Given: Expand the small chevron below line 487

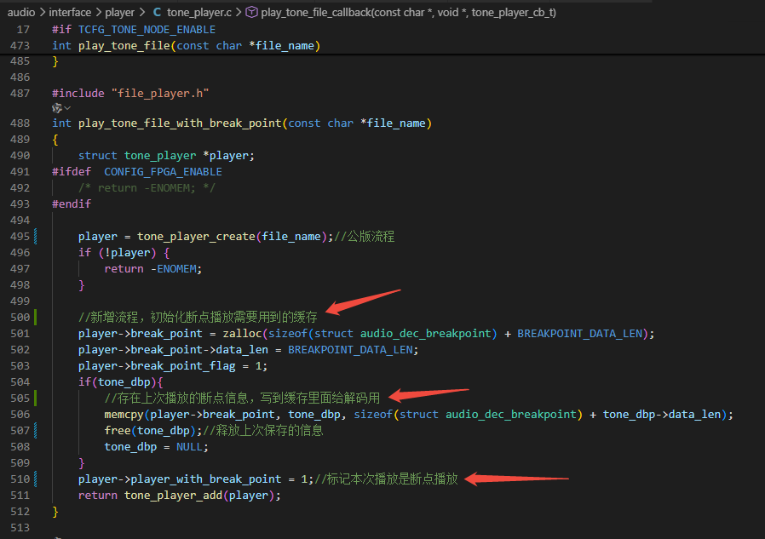Looking at the screenshot, I should [x=68, y=108].
